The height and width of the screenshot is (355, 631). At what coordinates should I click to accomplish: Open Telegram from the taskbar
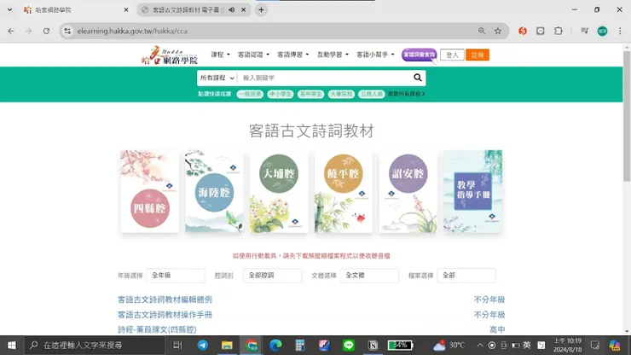(x=202, y=346)
